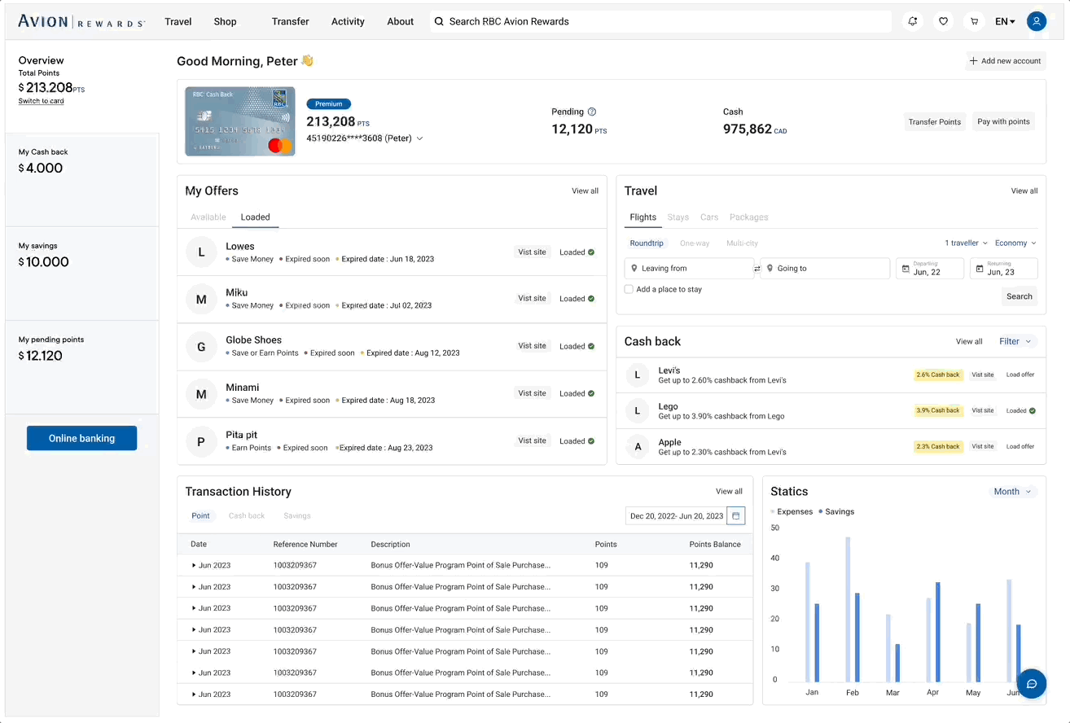Toggle Loaded status for Pita pit offer

(577, 441)
